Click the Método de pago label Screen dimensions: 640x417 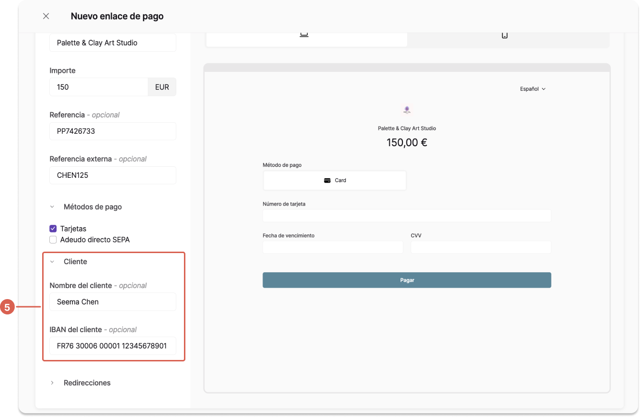point(282,165)
